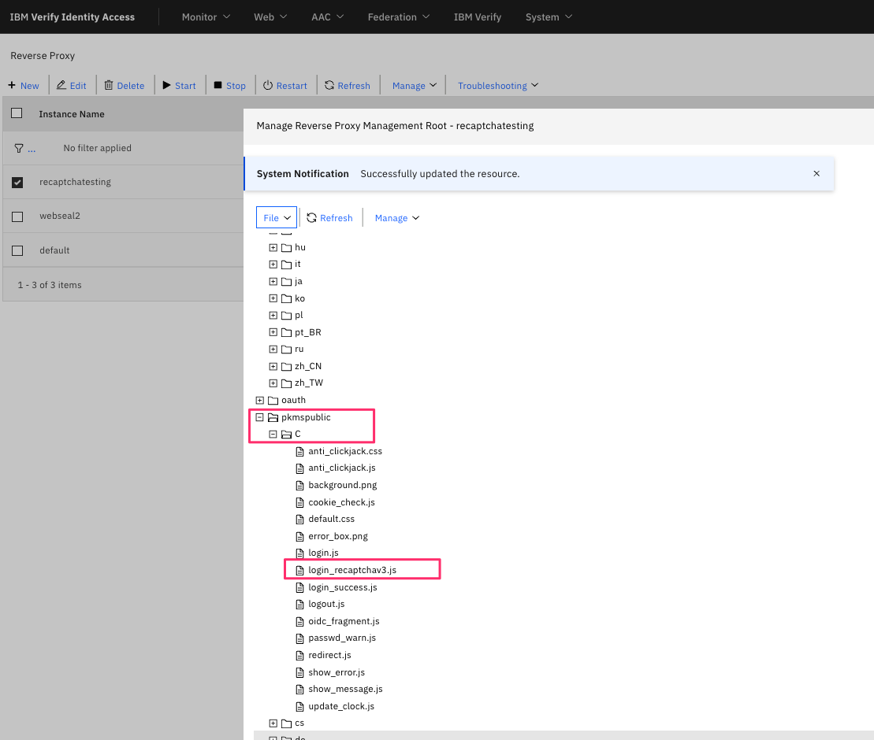This screenshot has height=740, width=874.
Task: Click the open folder icon for C
Action: pos(287,435)
